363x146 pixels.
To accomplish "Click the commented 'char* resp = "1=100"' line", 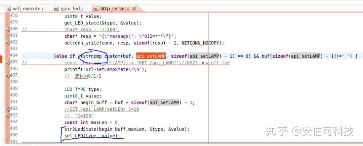I will (92, 30).
